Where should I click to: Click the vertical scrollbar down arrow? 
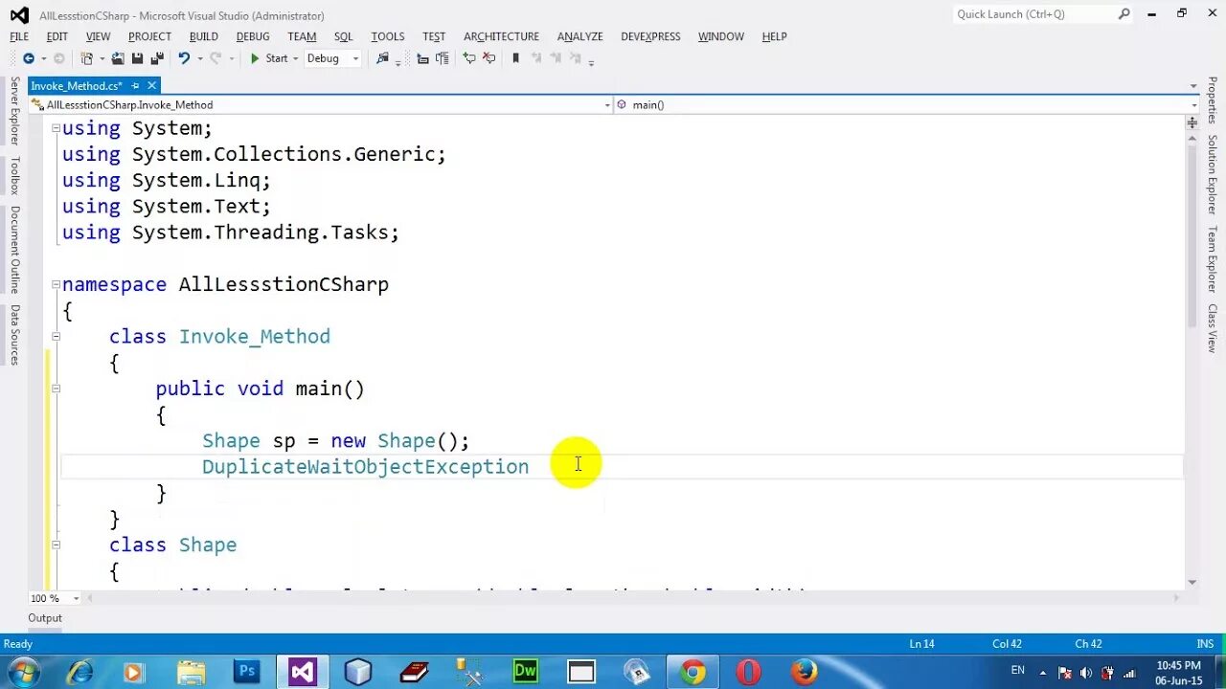click(x=1192, y=582)
